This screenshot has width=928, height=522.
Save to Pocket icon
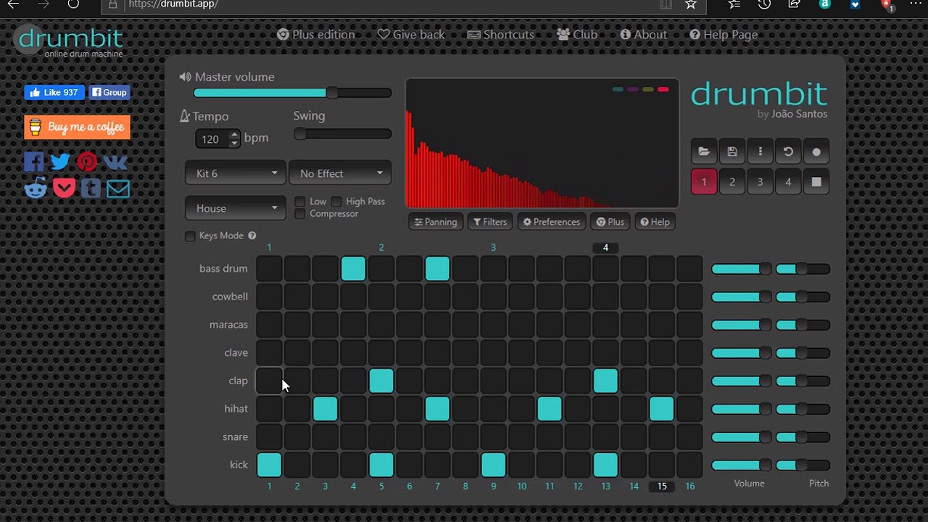click(x=64, y=188)
